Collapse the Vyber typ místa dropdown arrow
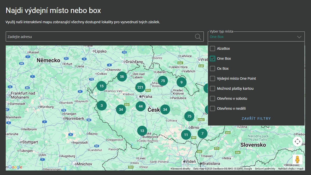Screen dimensions: 311x175 coord(299,37)
